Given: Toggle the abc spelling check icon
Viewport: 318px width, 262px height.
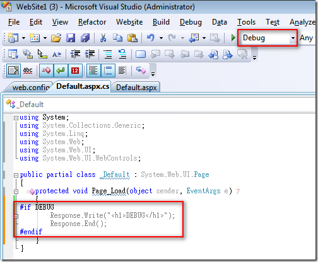Looking at the screenshot, I should coord(28,71).
